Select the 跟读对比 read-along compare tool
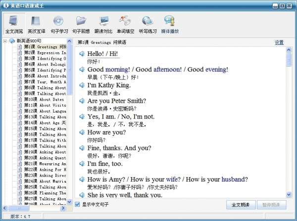297x221 pixels. coord(103,24)
